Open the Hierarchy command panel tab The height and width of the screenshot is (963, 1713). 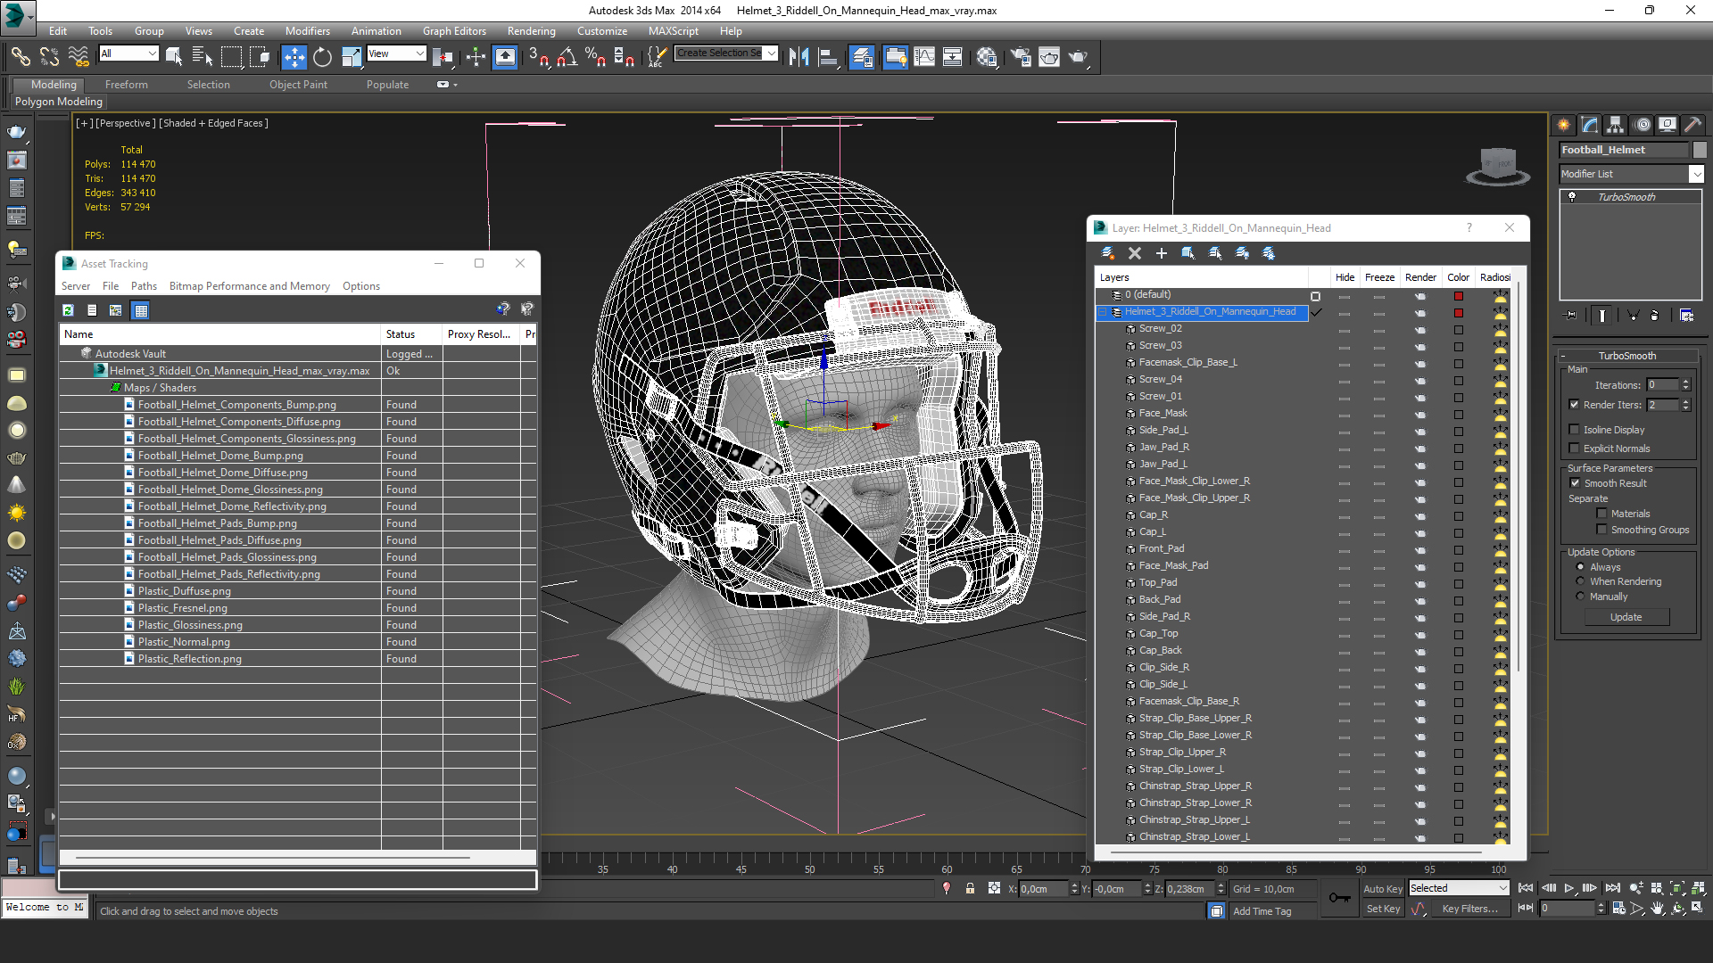(x=1616, y=125)
